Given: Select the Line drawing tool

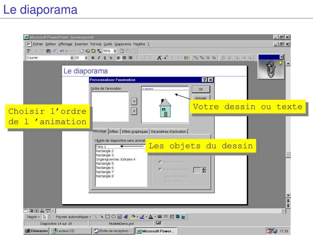Looking at the screenshot, I should click(95, 217).
